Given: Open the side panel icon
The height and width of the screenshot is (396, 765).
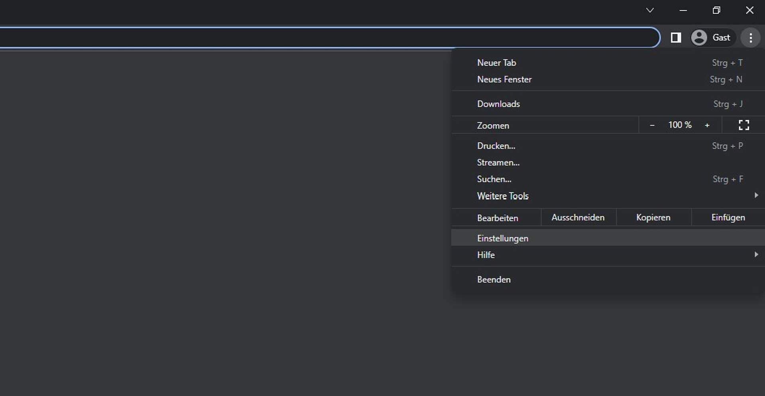Looking at the screenshot, I should pos(676,38).
